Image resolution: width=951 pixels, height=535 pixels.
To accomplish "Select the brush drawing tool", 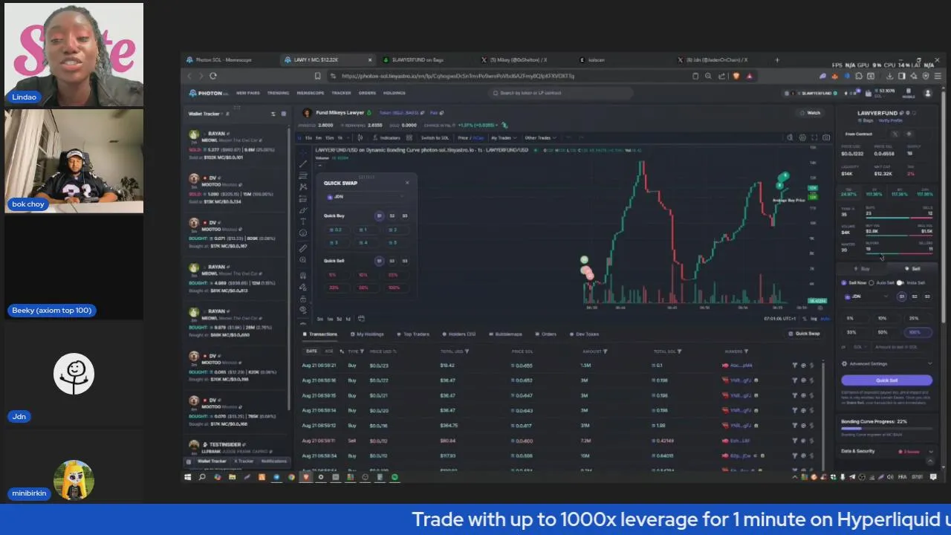I will pyautogui.click(x=303, y=210).
